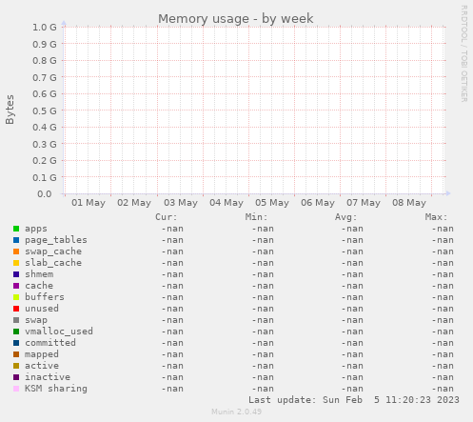Select the 'committed' legend label
The height and width of the screenshot is (422, 473).
[50, 343]
